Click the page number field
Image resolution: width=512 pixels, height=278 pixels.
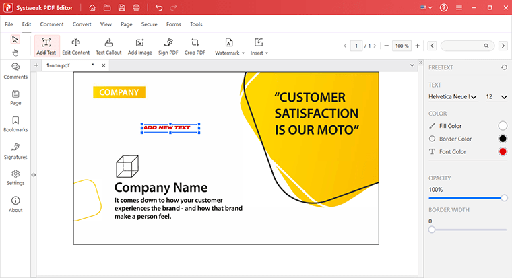click(x=356, y=46)
